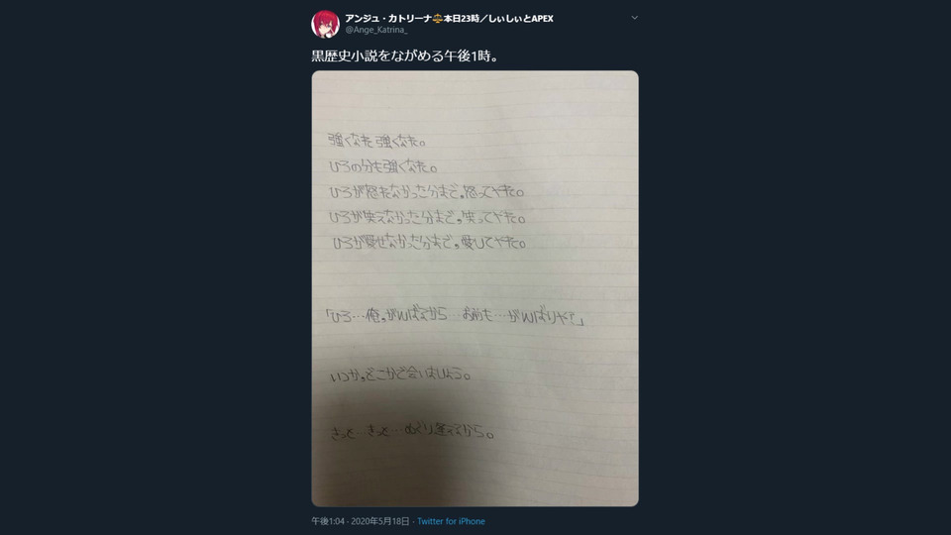Click the tweet text 黒歴史小説をながめる午後1時。
This screenshot has width=951, height=535.
tap(405, 55)
